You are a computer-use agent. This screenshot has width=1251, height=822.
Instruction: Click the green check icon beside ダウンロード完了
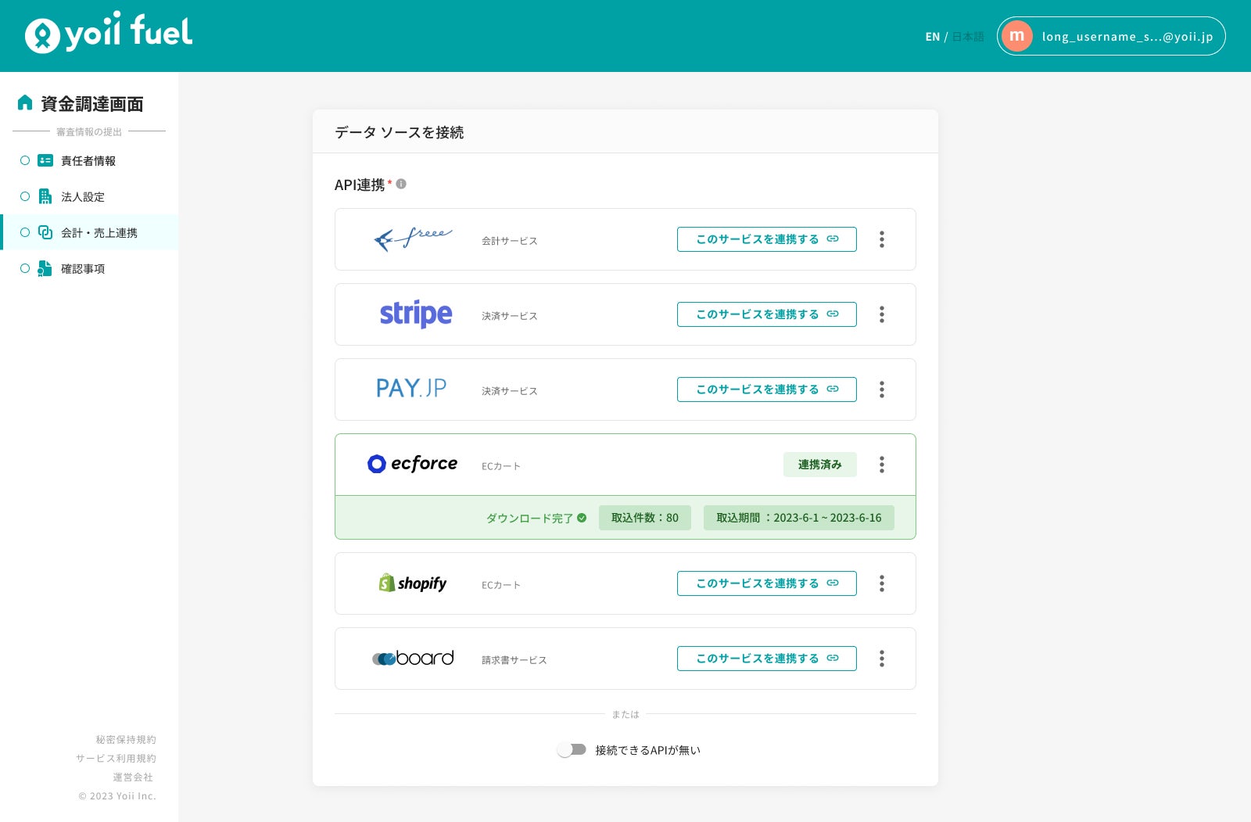pos(582,518)
